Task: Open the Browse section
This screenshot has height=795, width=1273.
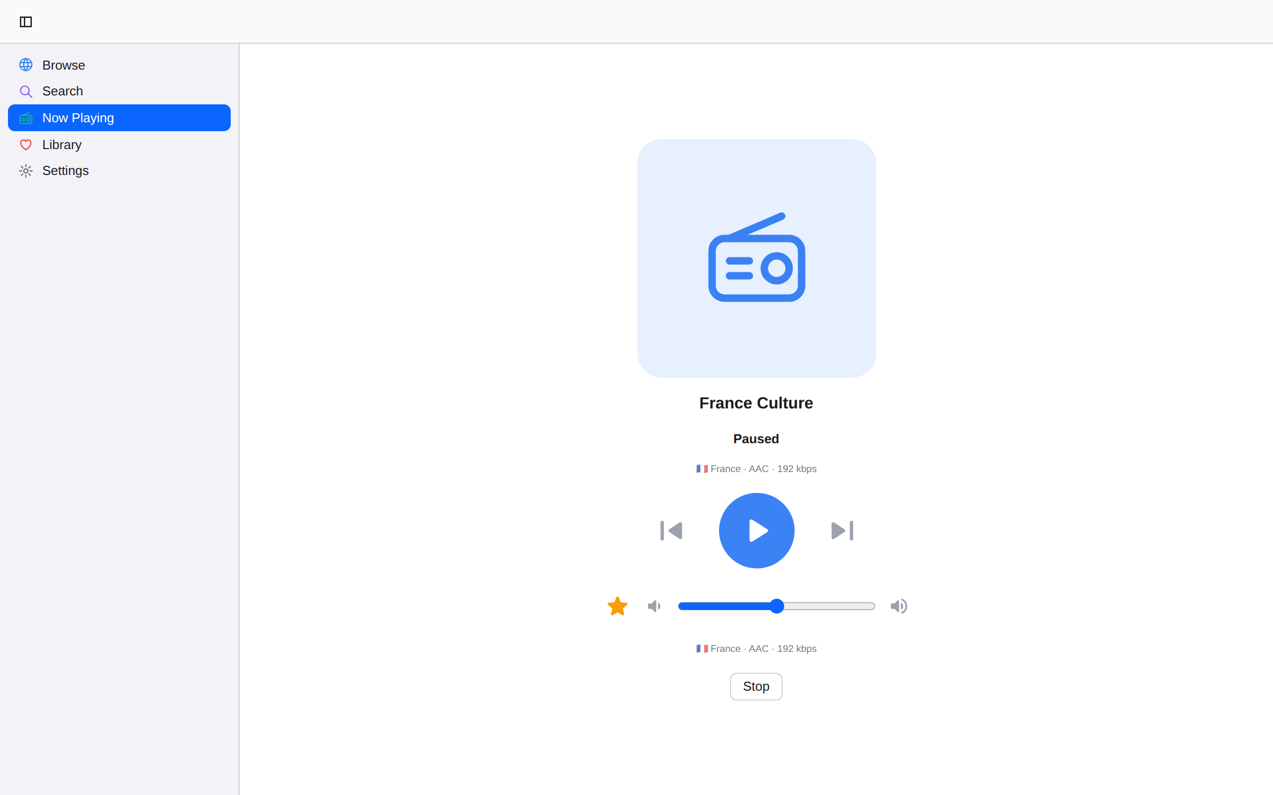Action: pyautogui.click(x=119, y=65)
